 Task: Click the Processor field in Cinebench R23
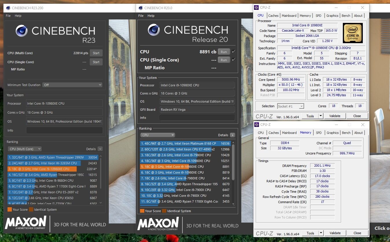pos(64,103)
